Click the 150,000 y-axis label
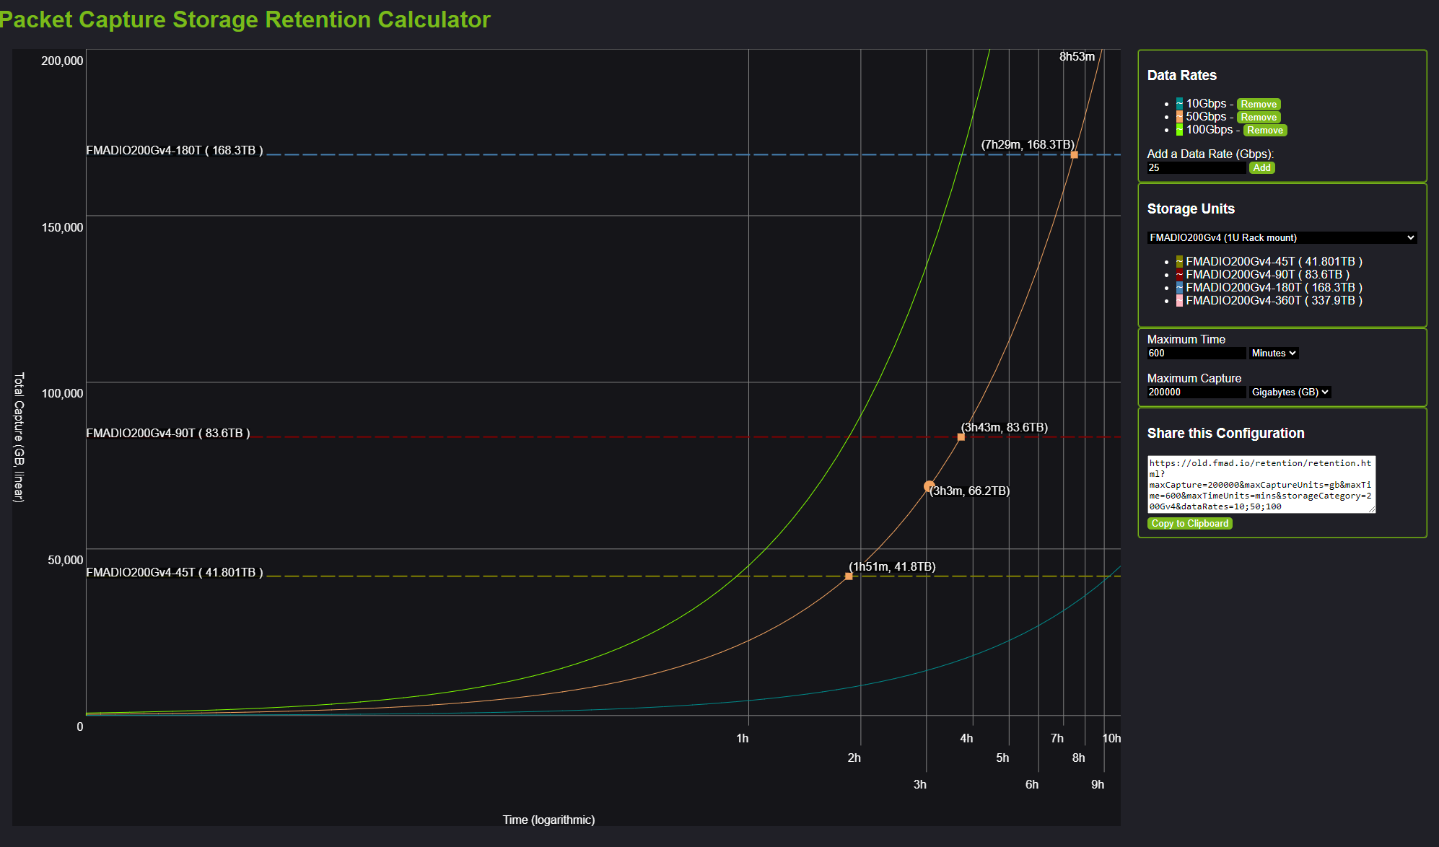The height and width of the screenshot is (847, 1439). point(62,228)
